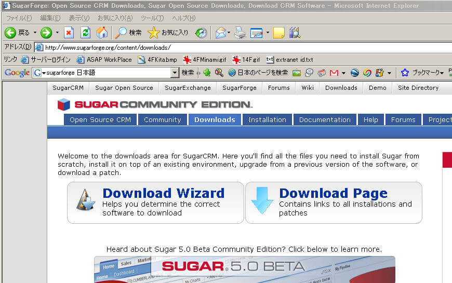Expand the Back button history dropdown arrow
The image size is (452, 283).
(x=35, y=33)
